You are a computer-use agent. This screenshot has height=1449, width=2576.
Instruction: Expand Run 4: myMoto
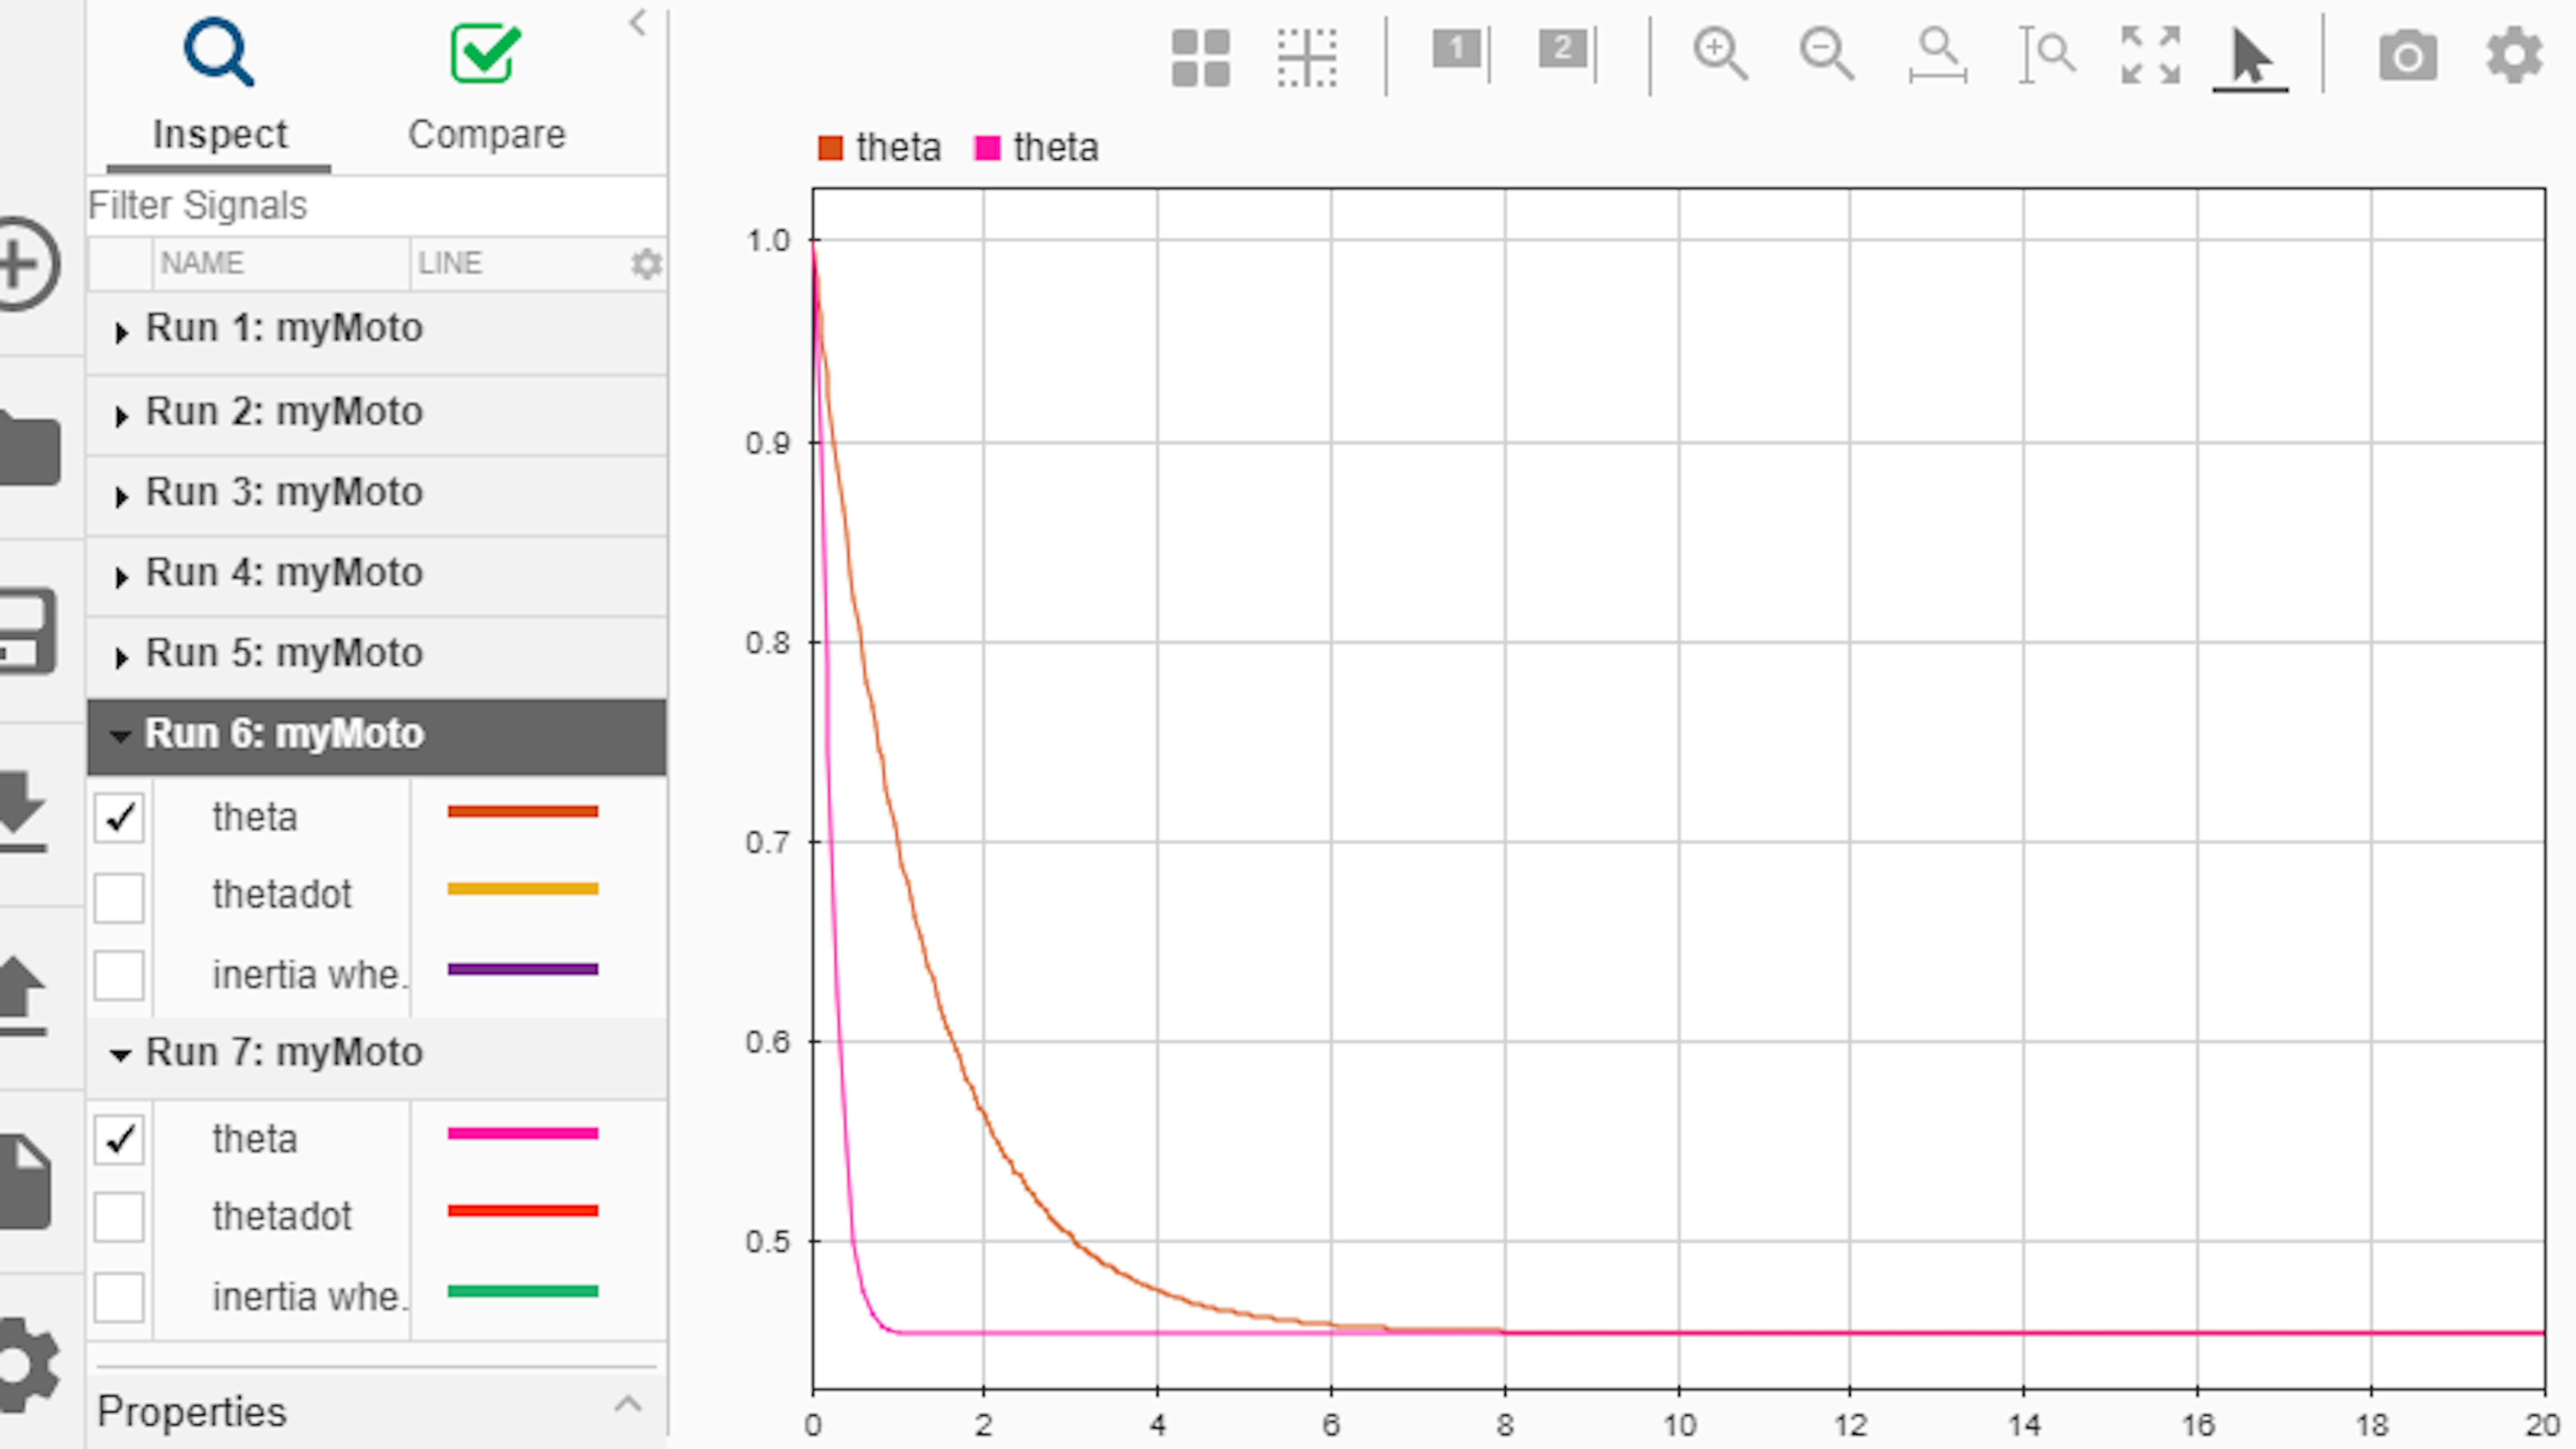coord(121,577)
